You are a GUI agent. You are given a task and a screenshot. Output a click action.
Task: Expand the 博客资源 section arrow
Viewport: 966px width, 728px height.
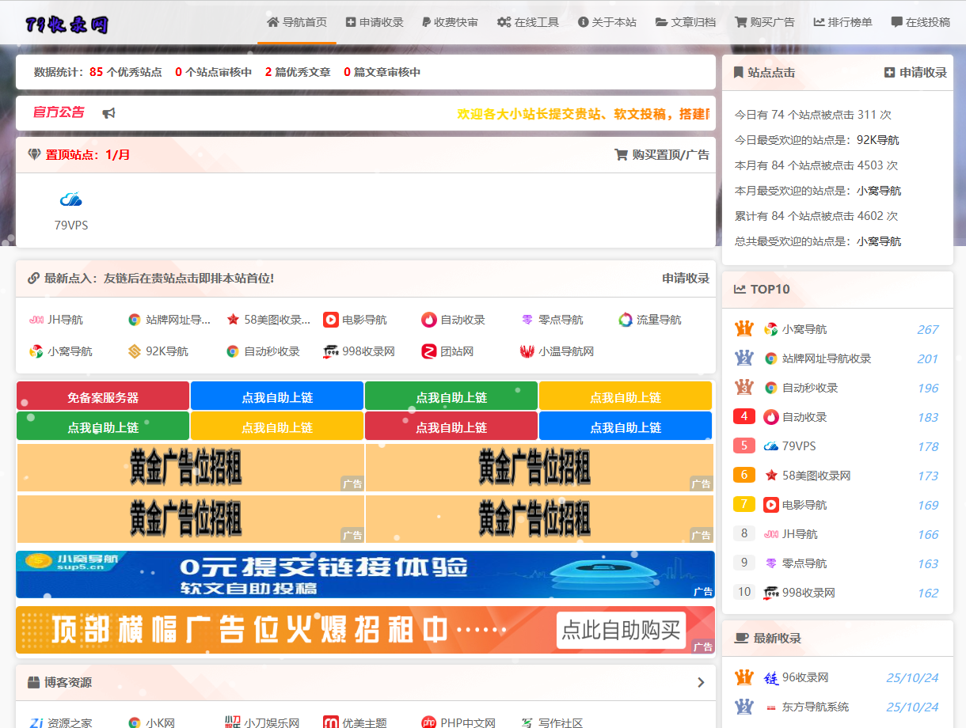[x=701, y=682]
